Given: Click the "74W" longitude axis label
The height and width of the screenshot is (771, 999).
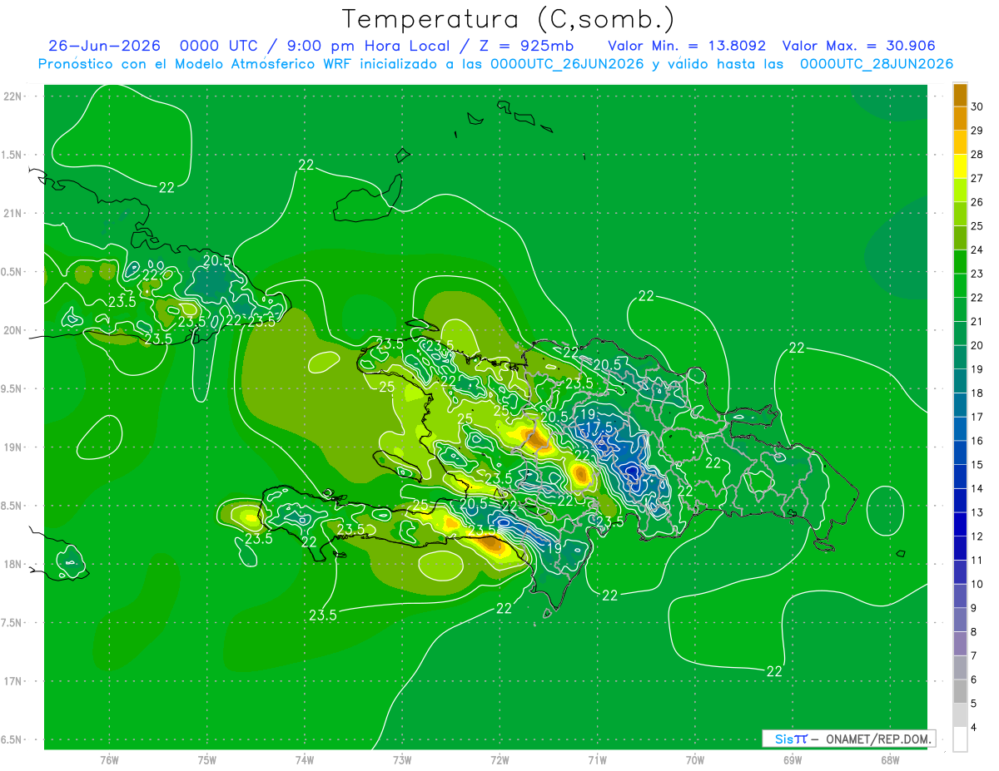Looking at the screenshot, I should (x=305, y=760).
